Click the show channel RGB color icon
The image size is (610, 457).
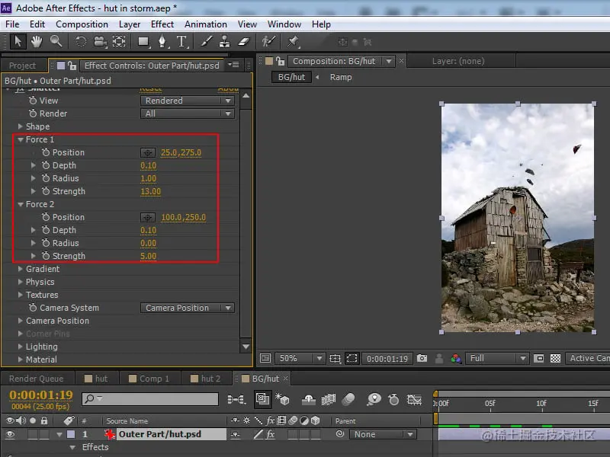click(x=456, y=358)
